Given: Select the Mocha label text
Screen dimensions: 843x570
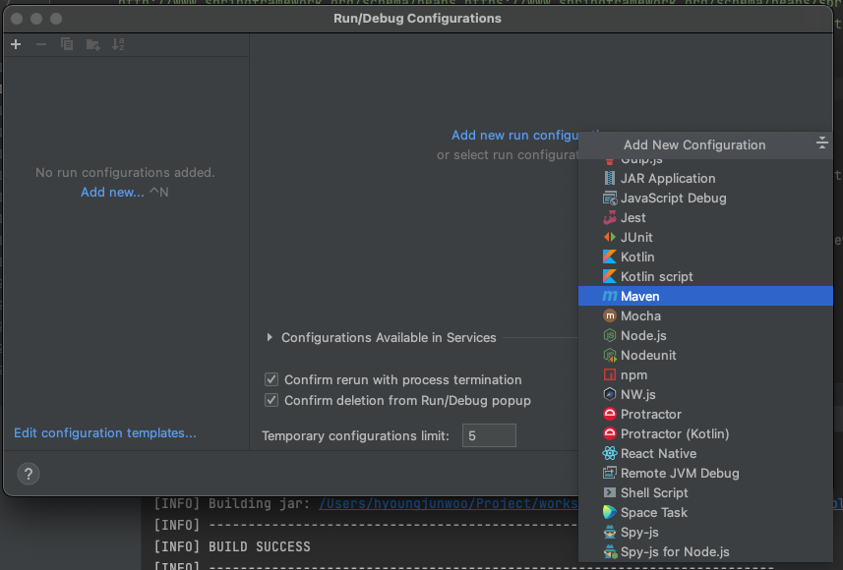Looking at the screenshot, I should (640, 315).
